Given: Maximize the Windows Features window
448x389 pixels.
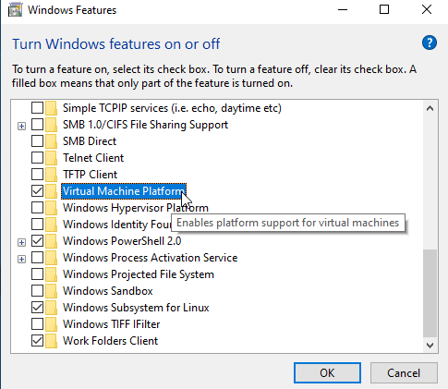Looking at the screenshot, I should pyautogui.click(x=384, y=10).
